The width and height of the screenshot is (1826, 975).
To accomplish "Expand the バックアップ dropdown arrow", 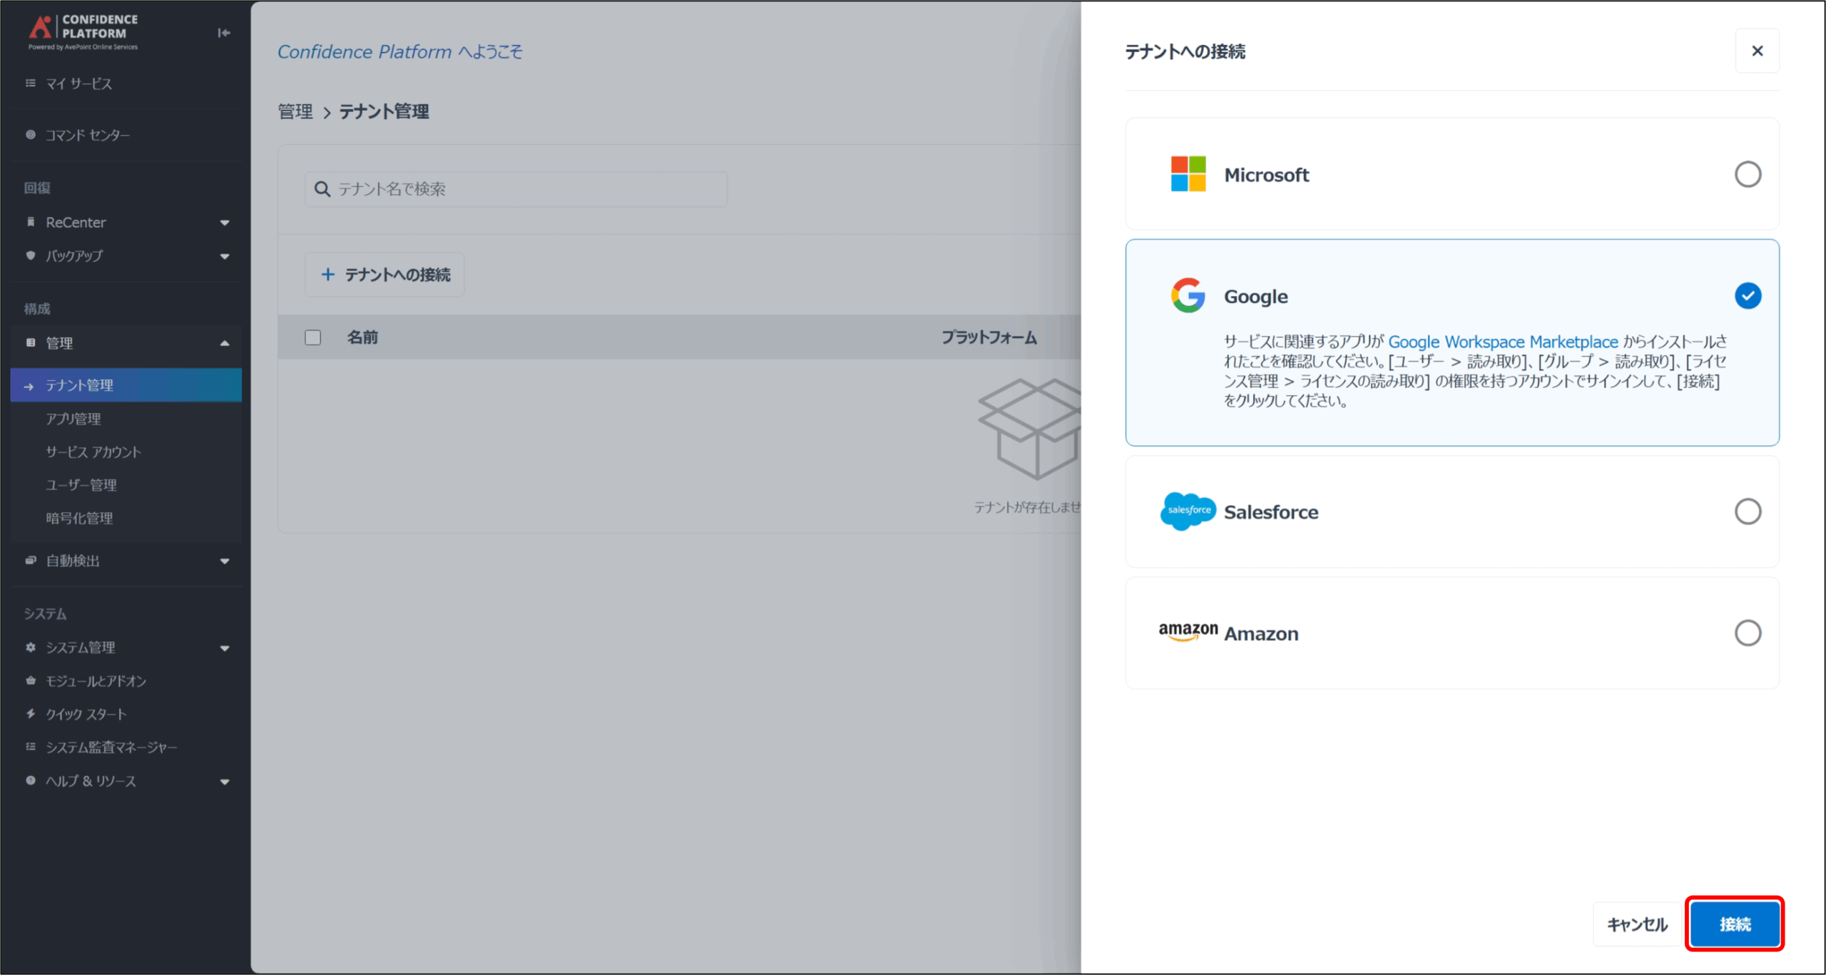I will pos(225,256).
